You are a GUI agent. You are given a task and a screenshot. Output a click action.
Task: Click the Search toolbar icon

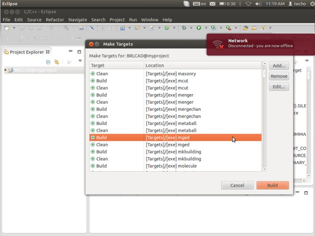(x=92, y=28)
